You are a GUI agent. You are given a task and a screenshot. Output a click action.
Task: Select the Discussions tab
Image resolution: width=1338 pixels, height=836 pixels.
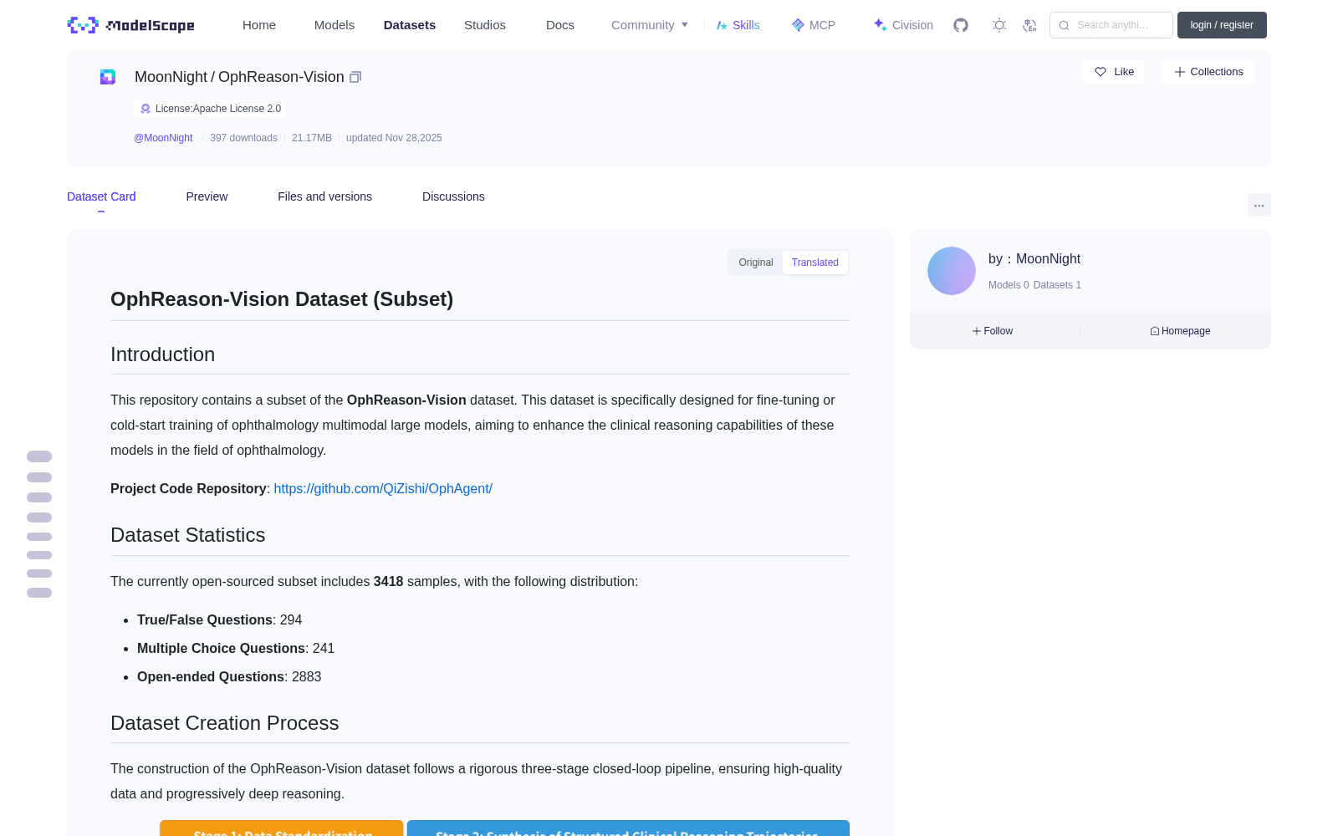coord(453,196)
